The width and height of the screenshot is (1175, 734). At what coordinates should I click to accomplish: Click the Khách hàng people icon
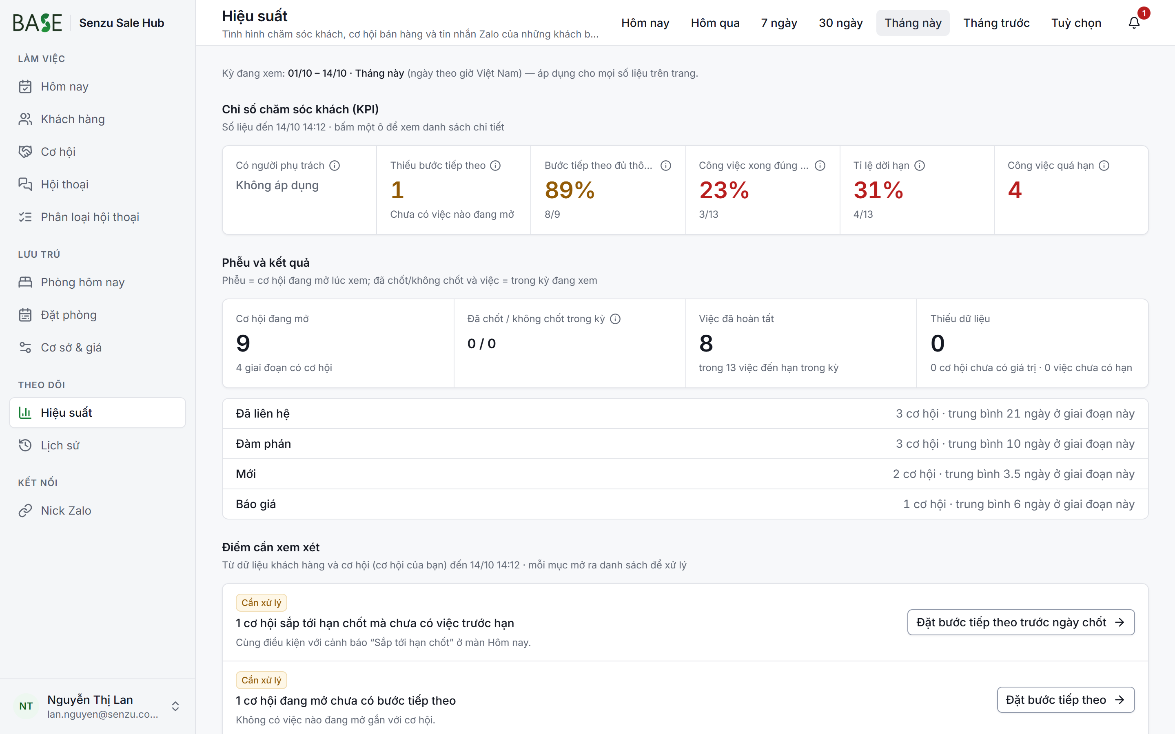click(25, 119)
